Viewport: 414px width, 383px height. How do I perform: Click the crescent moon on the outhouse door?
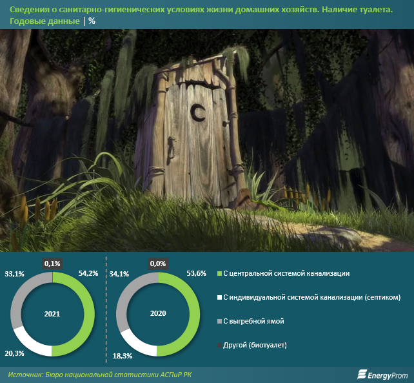coord(200,113)
